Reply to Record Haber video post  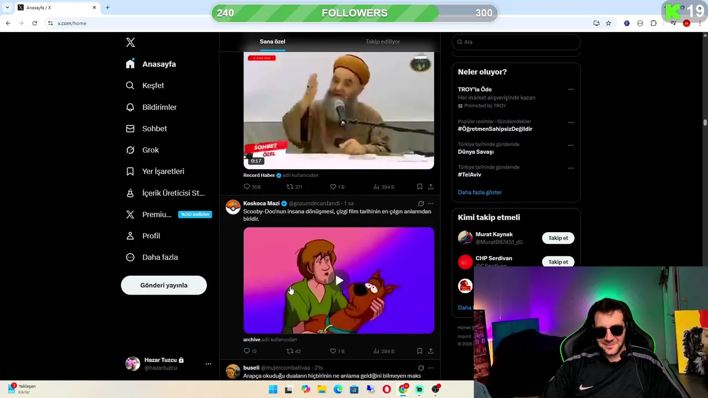click(252, 187)
